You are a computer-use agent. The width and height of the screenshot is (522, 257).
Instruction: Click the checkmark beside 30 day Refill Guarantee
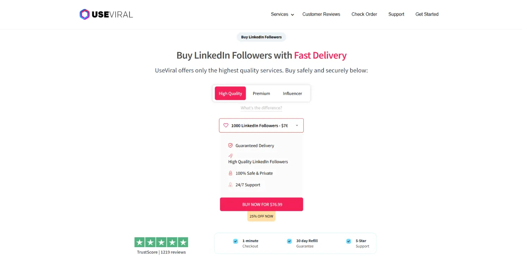[x=289, y=241]
